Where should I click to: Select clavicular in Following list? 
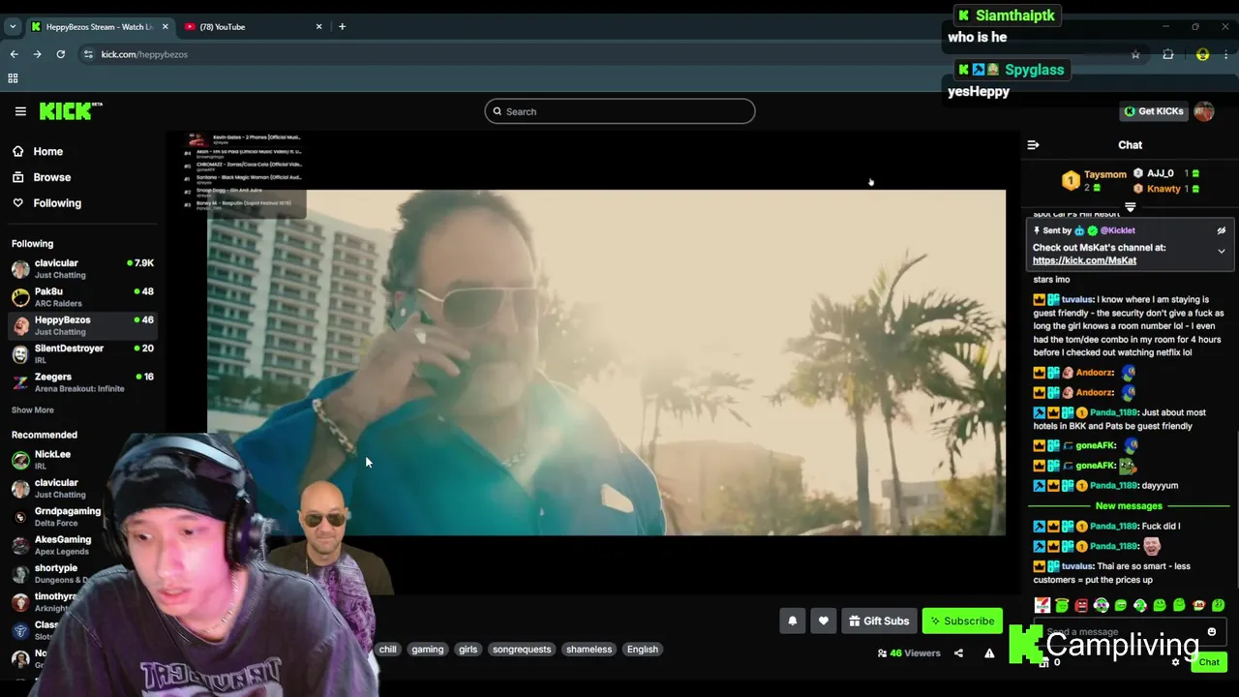point(82,268)
